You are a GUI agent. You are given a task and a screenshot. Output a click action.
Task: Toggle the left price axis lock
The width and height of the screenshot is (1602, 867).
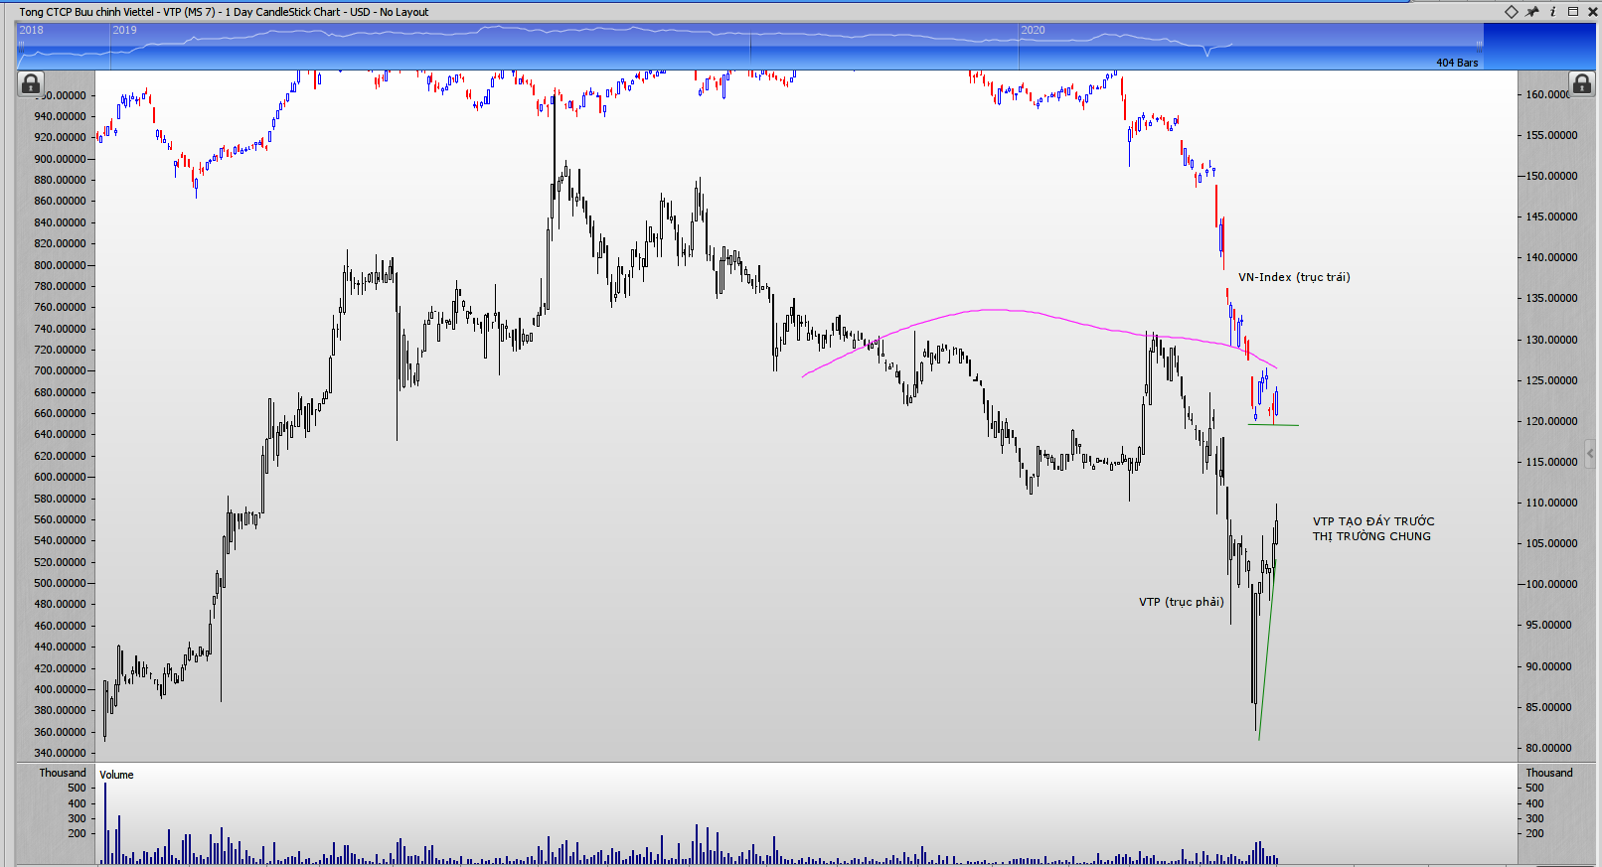(x=31, y=84)
